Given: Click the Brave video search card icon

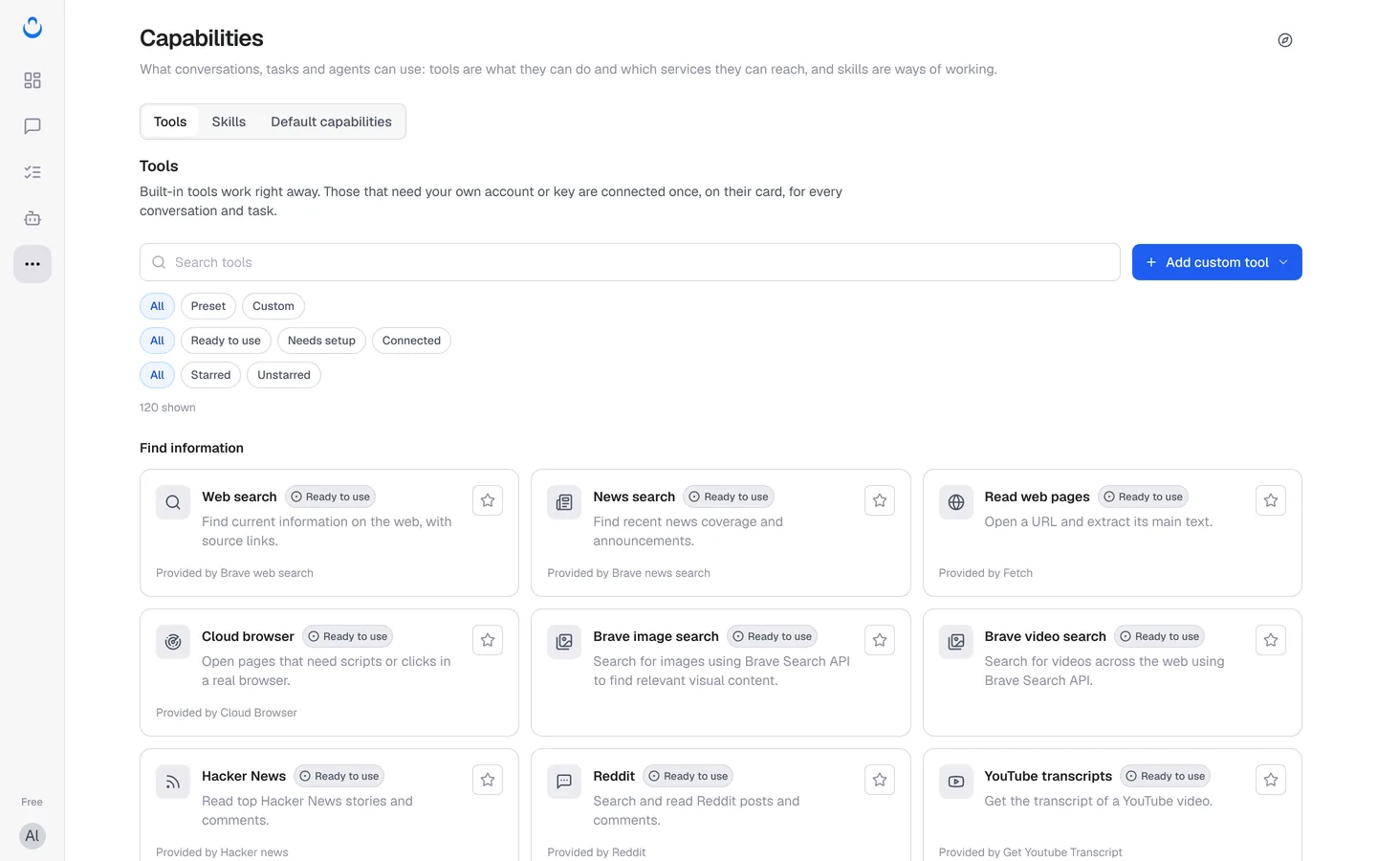Looking at the screenshot, I should point(956,642).
